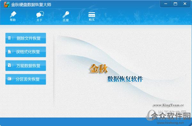
Task: Minimize the 金秋硬盘数据恢复大师 window
Action: (165, 4)
